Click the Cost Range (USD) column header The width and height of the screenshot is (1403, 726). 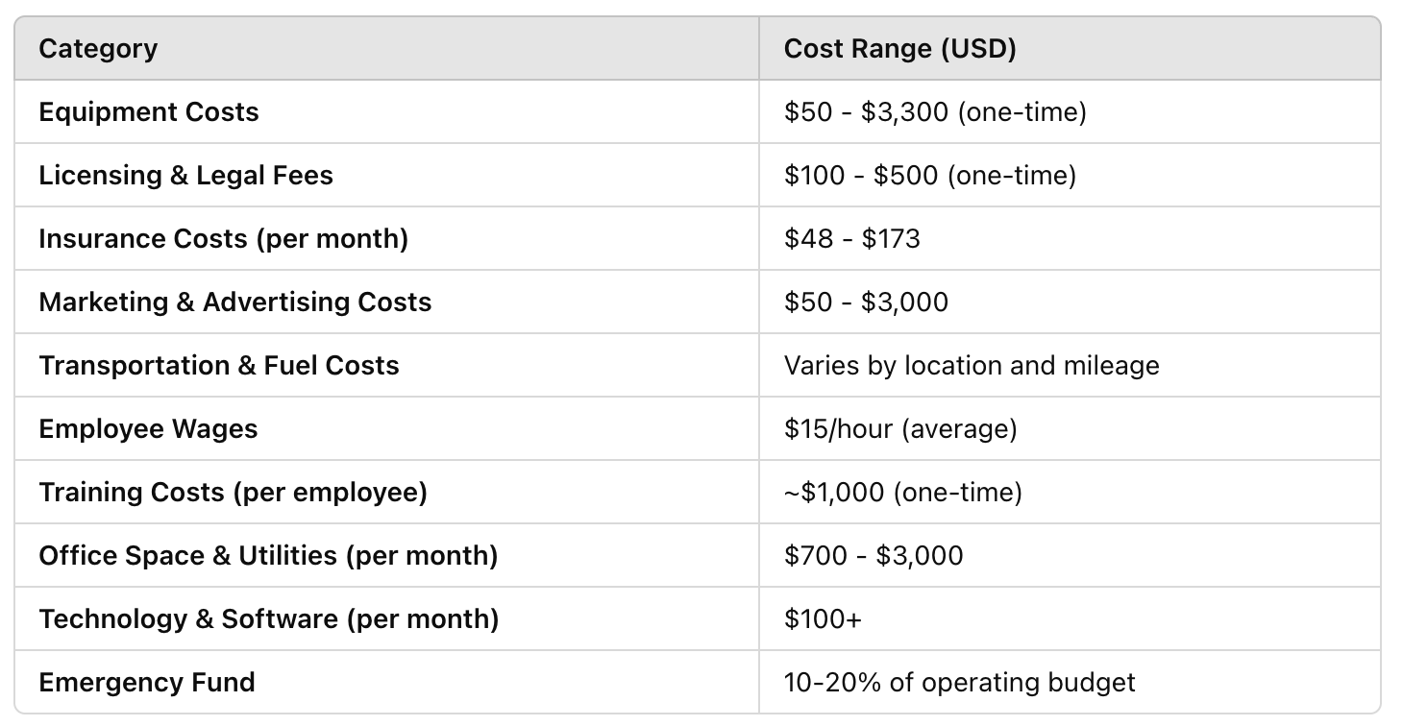[900, 48]
